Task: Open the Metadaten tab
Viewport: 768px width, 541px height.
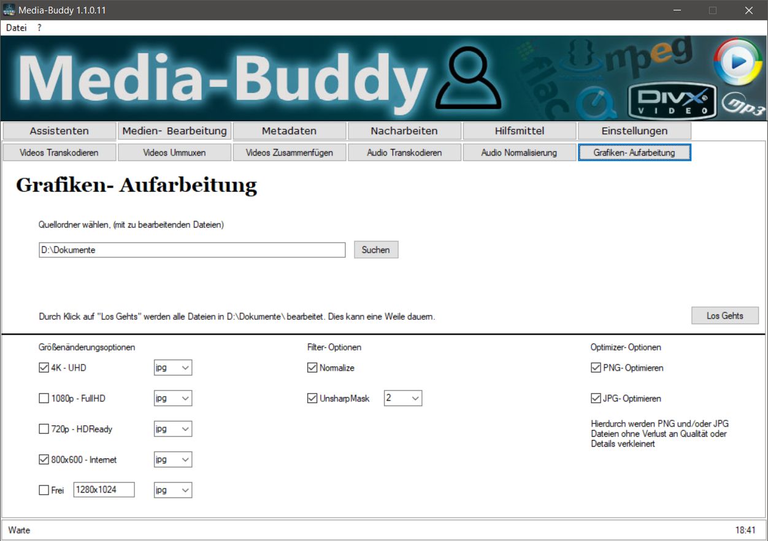Action: 290,131
